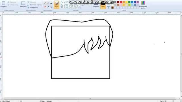Viewport: 182px width, 102px height.
Task: Select the Fill with color bucket tool
Action: [x=48, y=3]
